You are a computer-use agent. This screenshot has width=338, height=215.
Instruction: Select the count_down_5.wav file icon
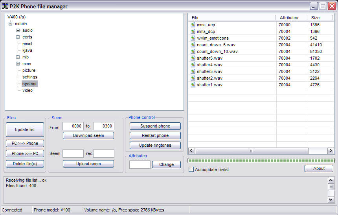click(193, 45)
